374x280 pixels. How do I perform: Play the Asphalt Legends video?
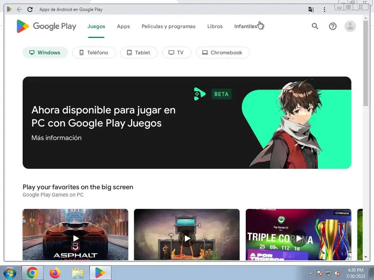click(75, 238)
